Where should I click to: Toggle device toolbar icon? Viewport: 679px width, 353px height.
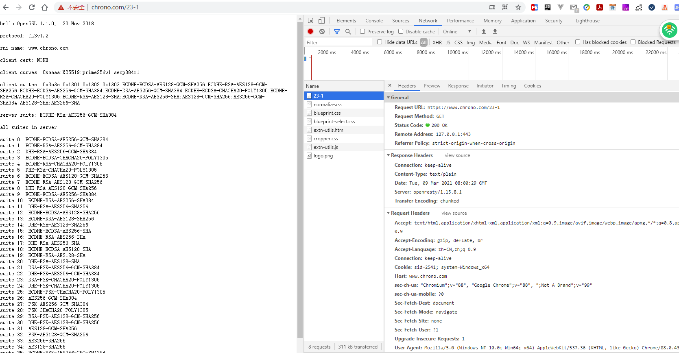321,20
